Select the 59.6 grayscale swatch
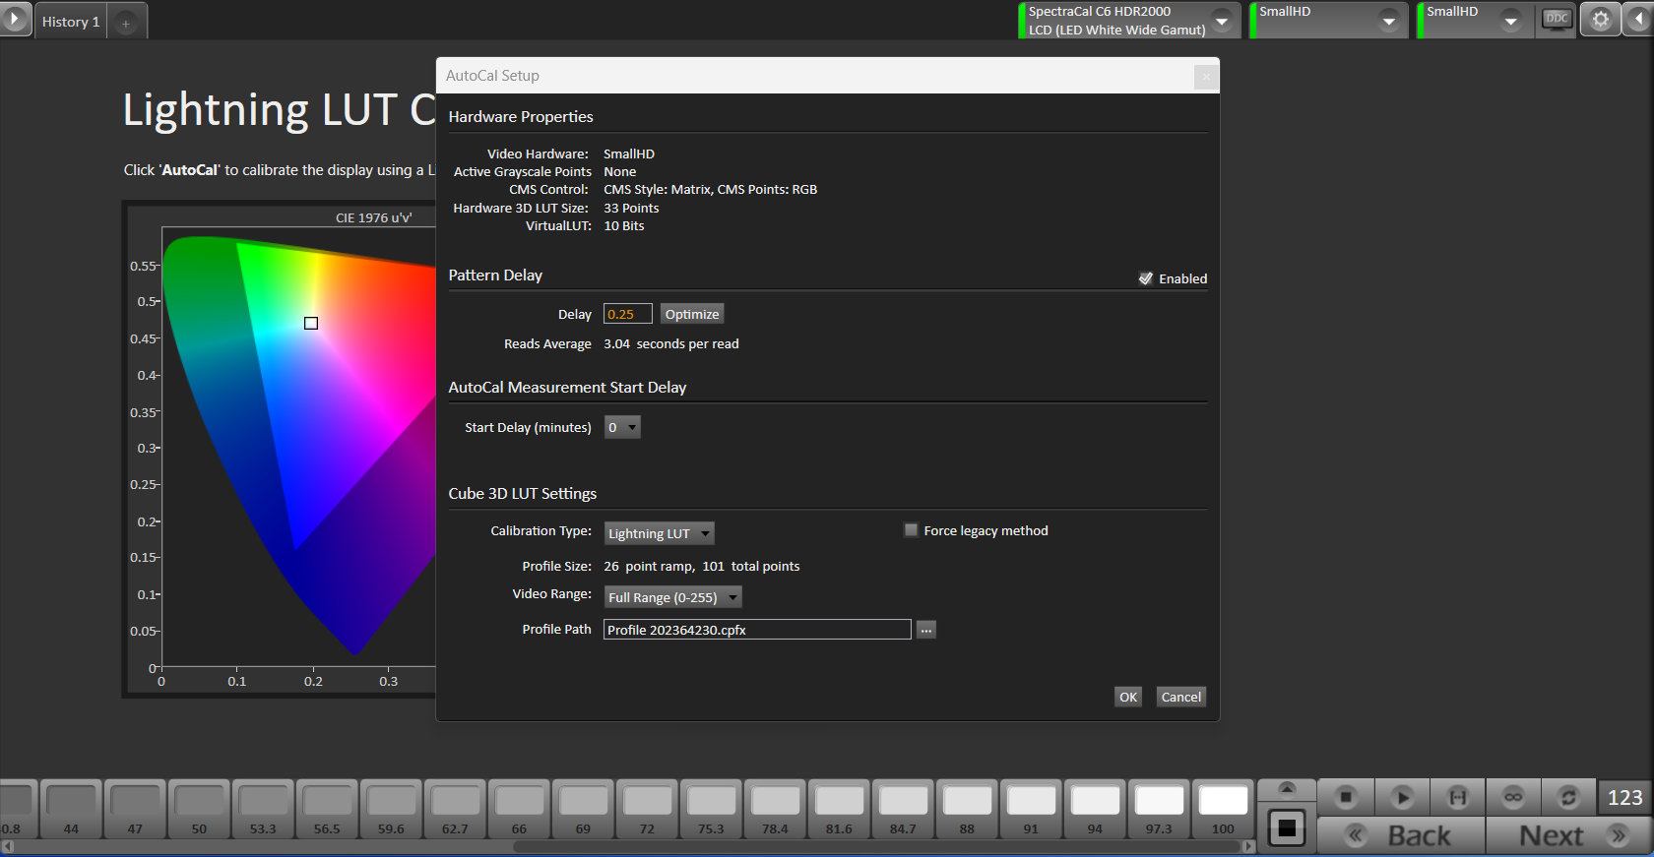Screen dimensions: 1654x857 (x=391, y=810)
